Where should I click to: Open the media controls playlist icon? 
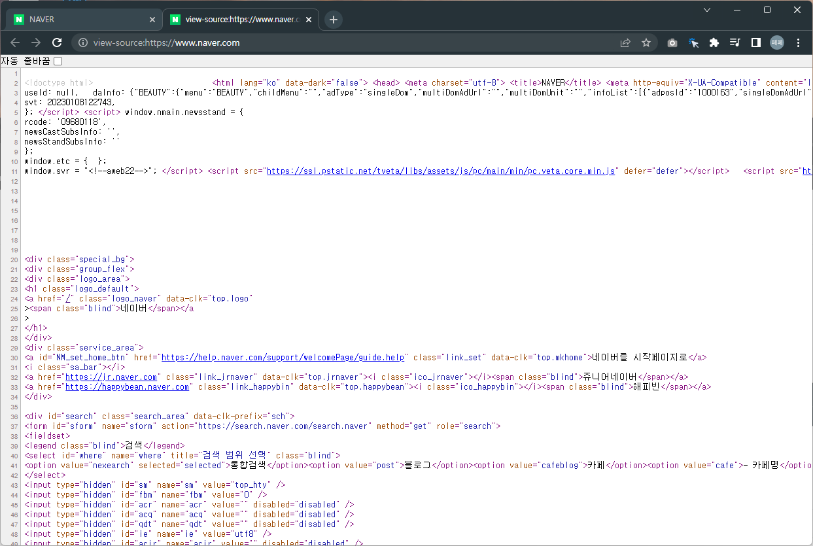point(735,43)
